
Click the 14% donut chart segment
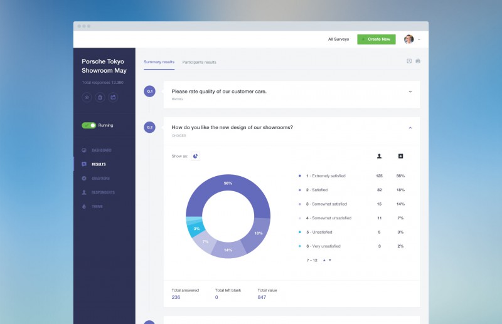(x=228, y=250)
